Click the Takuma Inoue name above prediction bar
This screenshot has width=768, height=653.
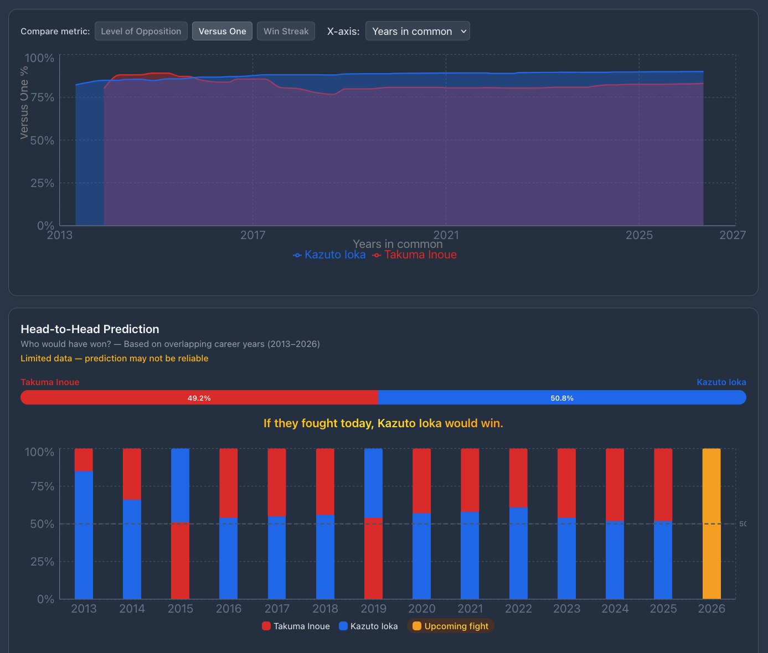tap(50, 382)
